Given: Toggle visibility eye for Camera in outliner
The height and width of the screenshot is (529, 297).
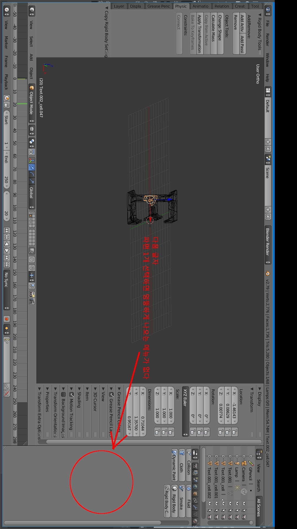Looking at the screenshot, I should pyautogui.click(x=244, y=504).
